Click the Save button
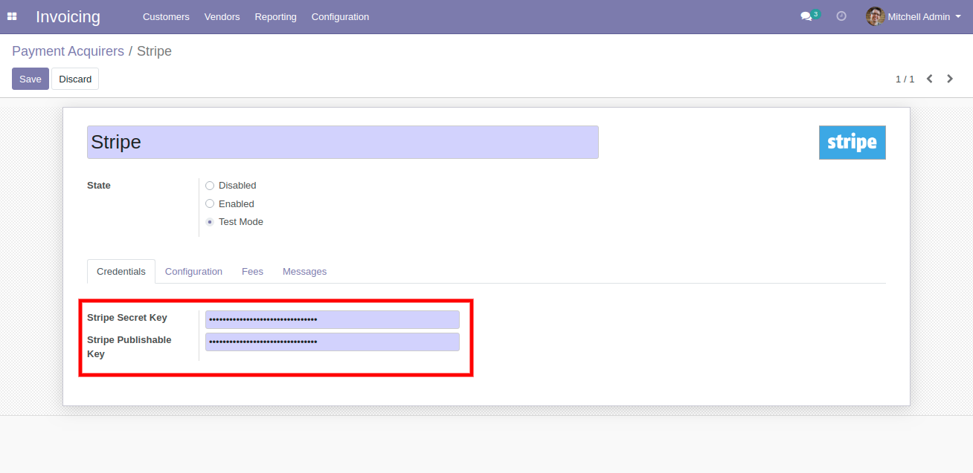 30,79
